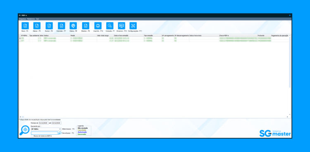Select the Alterar - F5 edit icon

tap(37, 26)
